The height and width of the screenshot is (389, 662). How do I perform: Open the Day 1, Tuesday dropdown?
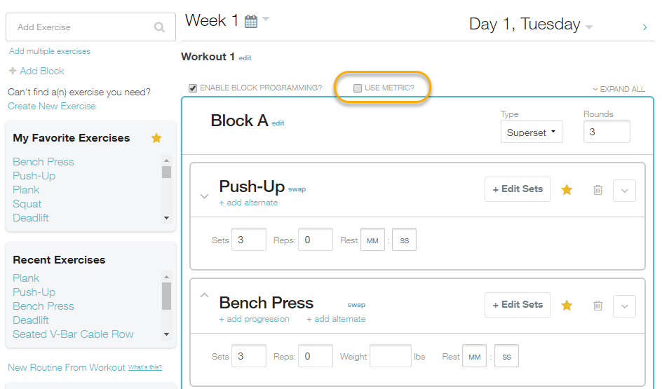(588, 27)
